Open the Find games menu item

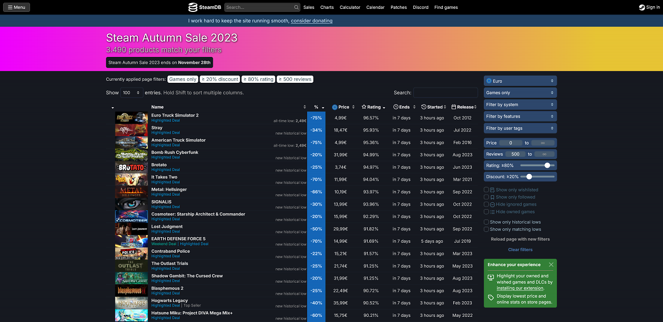446,7
